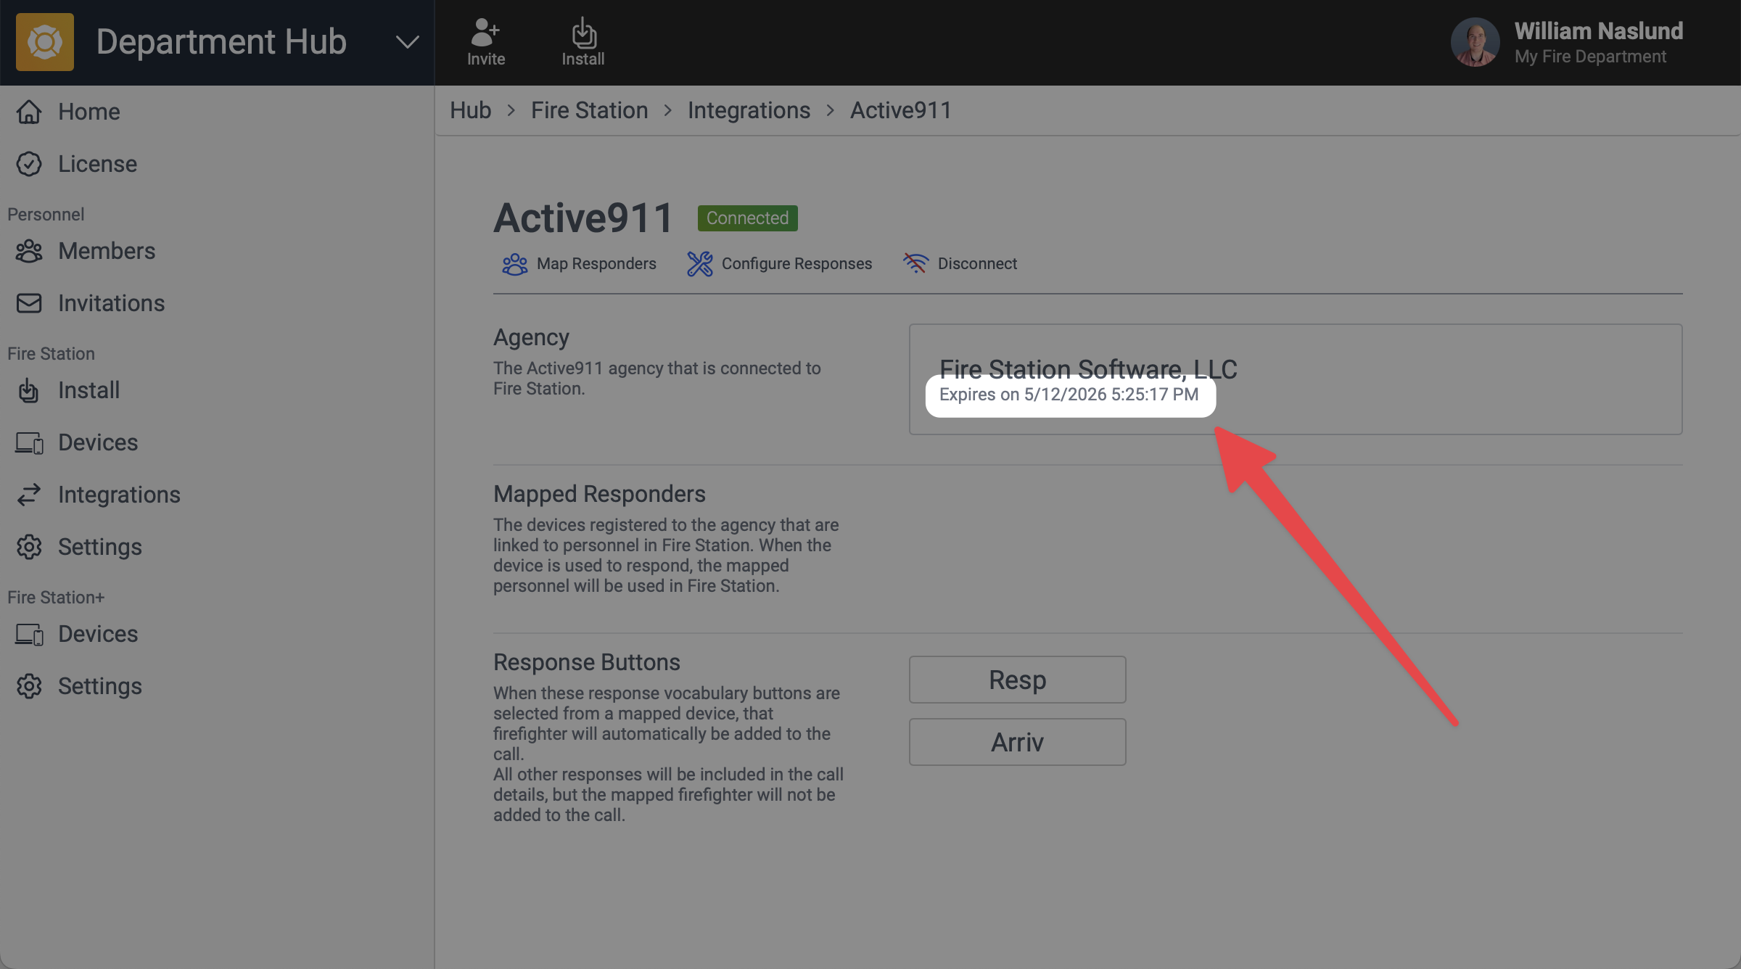Click the Fire Station breadcrumb link
This screenshot has height=969, width=1741.
tap(589, 110)
